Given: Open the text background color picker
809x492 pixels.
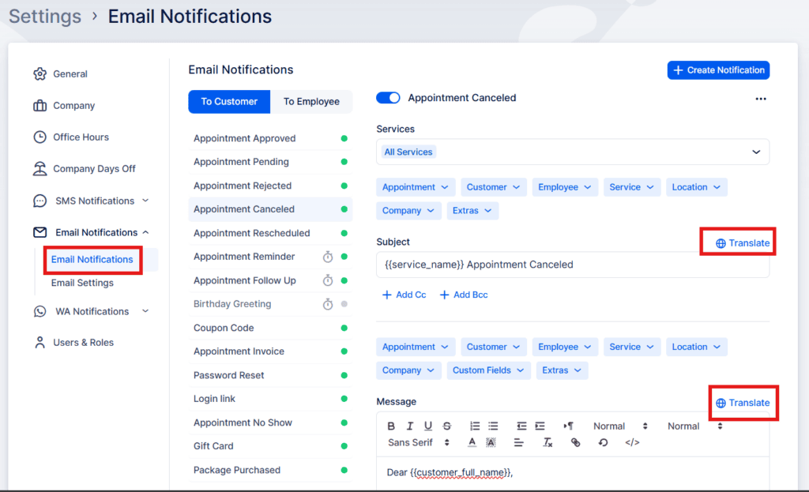Looking at the screenshot, I should coord(491,442).
